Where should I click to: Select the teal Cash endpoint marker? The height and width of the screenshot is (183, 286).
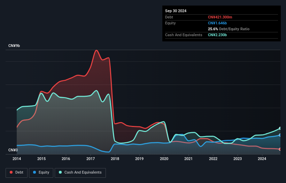[x=280, y=128]
